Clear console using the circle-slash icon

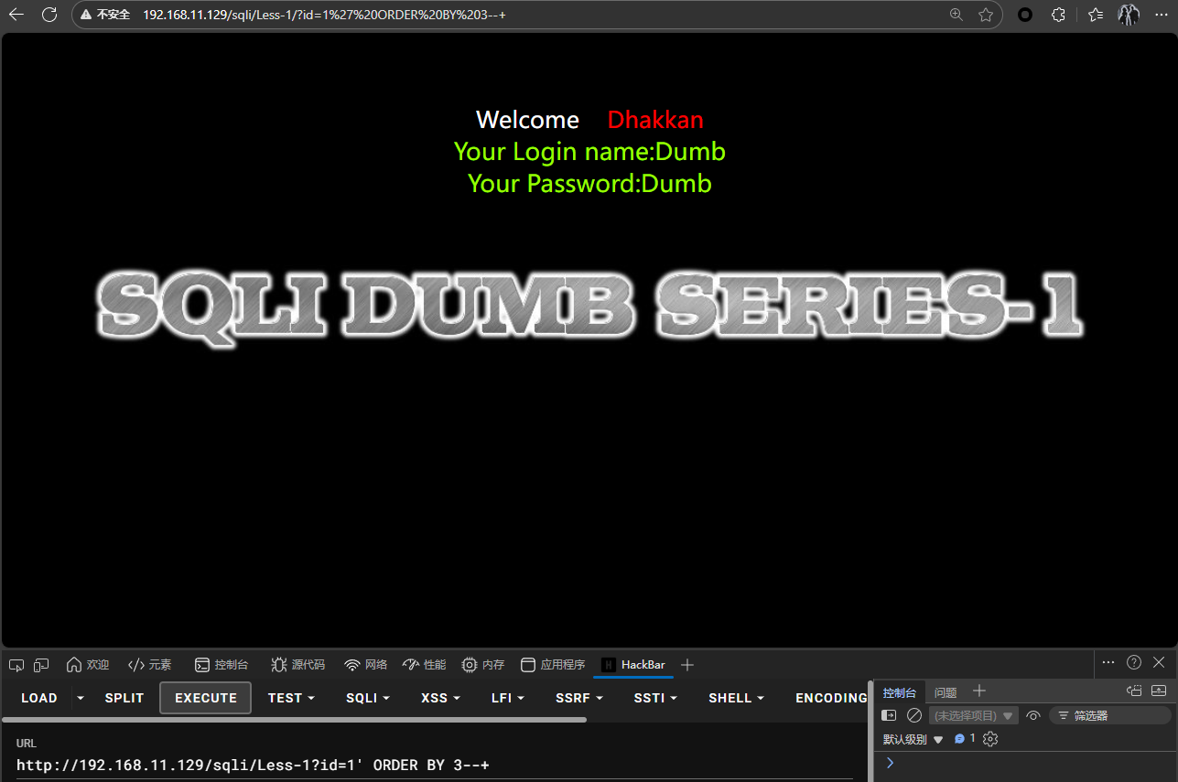913,715
